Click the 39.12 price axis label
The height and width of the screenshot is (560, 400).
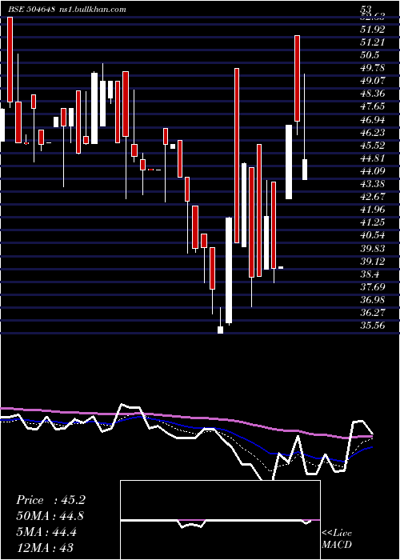373,262
